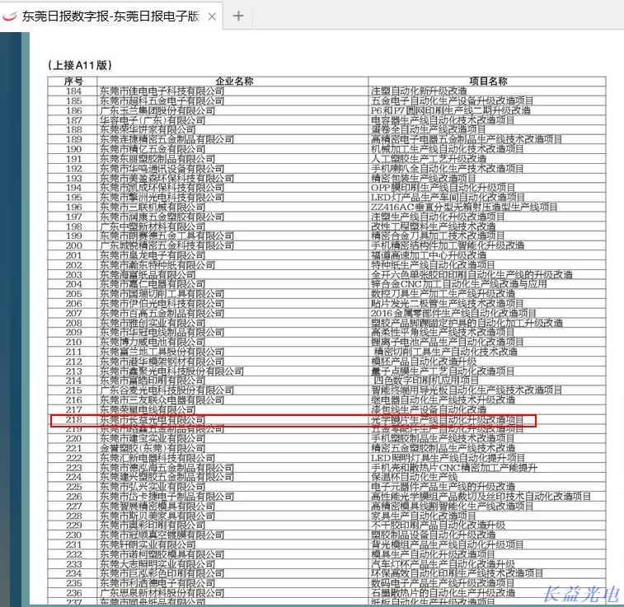This screenshot has height=607, width=624.
Task: Click project OPP膜印刷生产线自动化升级项目
Action: 443,188
